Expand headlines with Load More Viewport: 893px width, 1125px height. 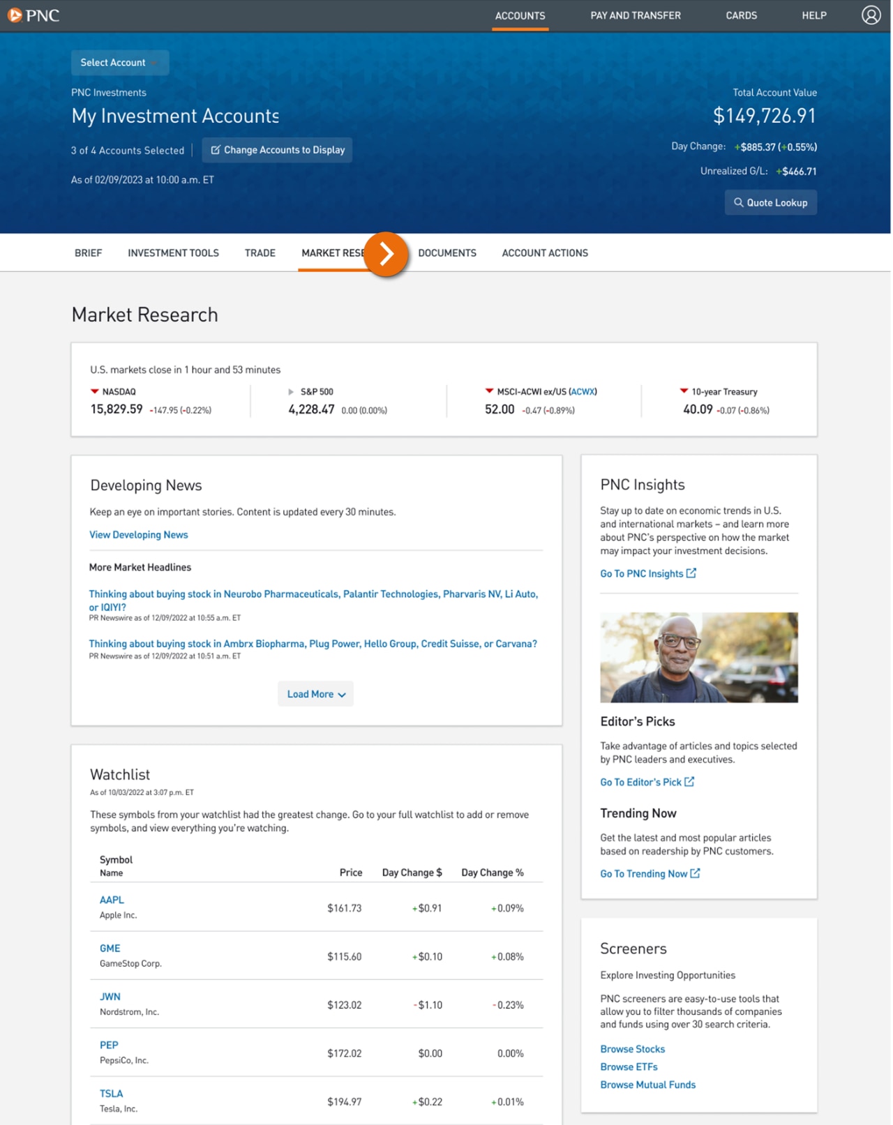coord(315,694)
